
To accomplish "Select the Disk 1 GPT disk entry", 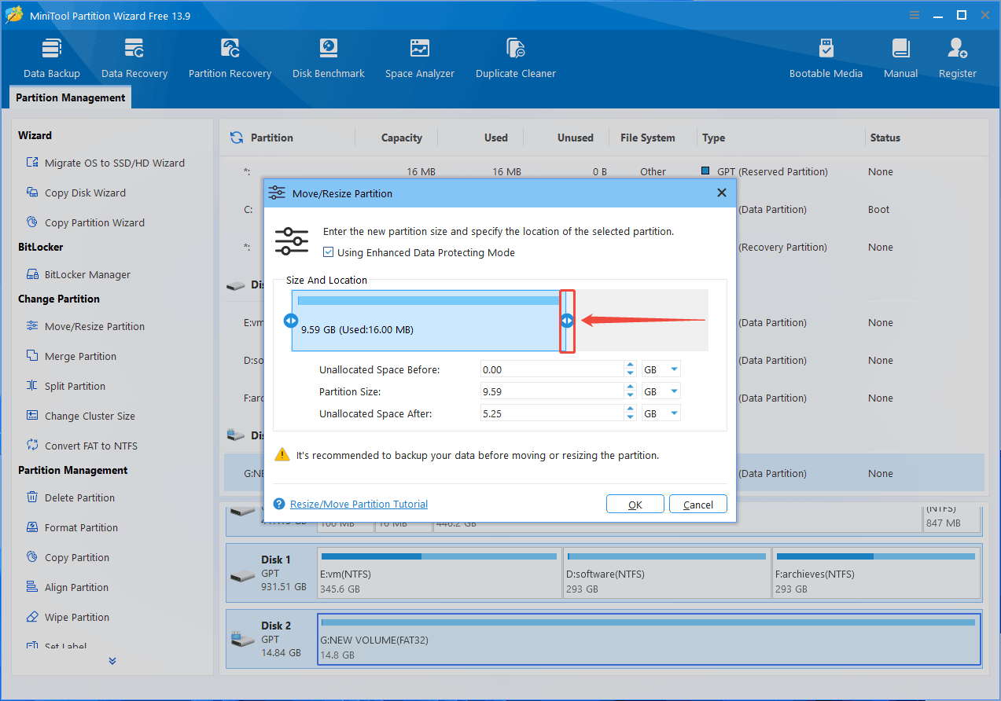I will (x=271, y=573).
